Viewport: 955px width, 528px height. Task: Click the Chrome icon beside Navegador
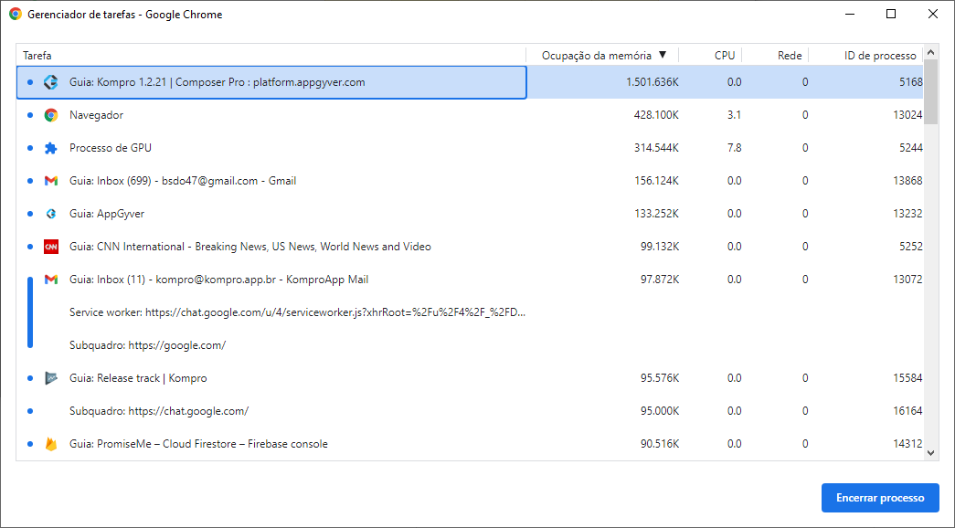[51, 115]
